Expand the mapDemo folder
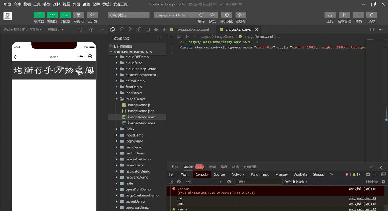 [x=134, y=147]
